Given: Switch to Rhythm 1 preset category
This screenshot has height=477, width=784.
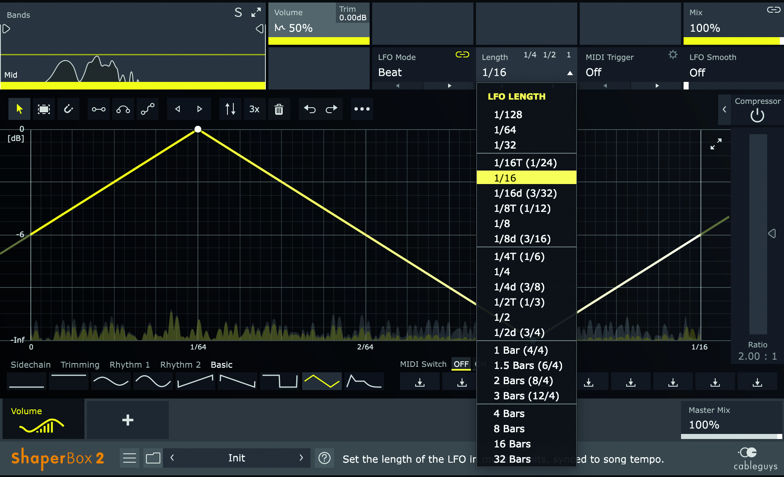Looking at the screenshot, I should tap(130, 365).
